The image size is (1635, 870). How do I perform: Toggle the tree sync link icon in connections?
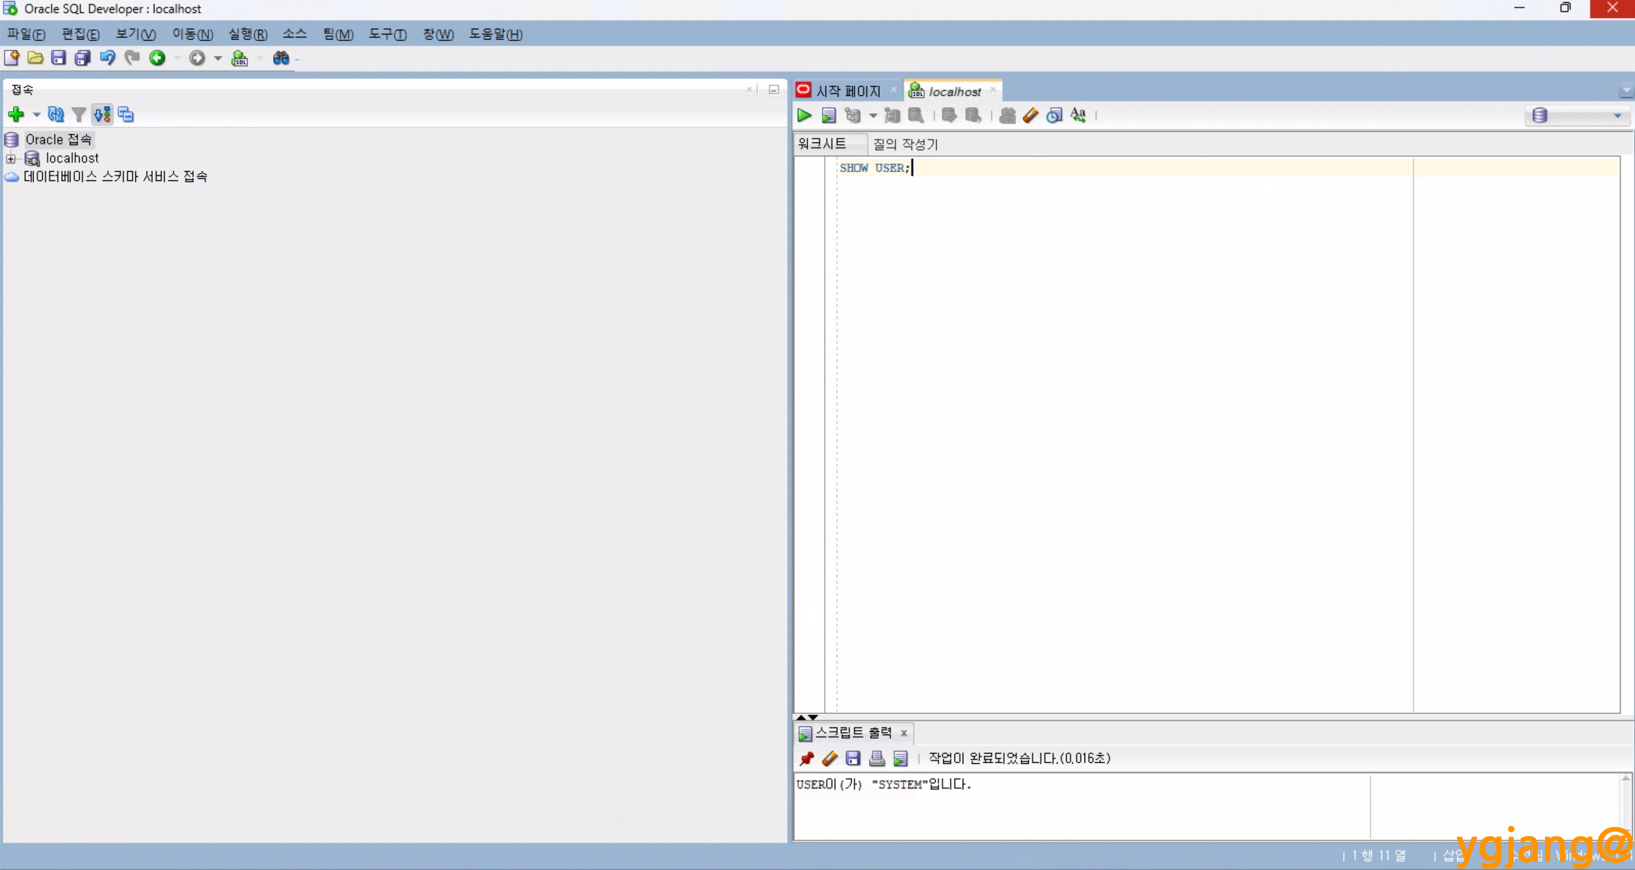pyautogui.click(x=102, y=114)
